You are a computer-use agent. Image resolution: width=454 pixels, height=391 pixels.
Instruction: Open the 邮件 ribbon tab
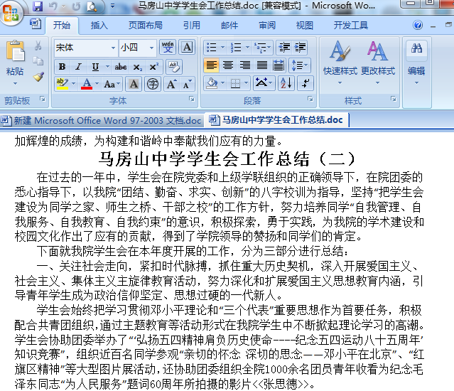229,26
